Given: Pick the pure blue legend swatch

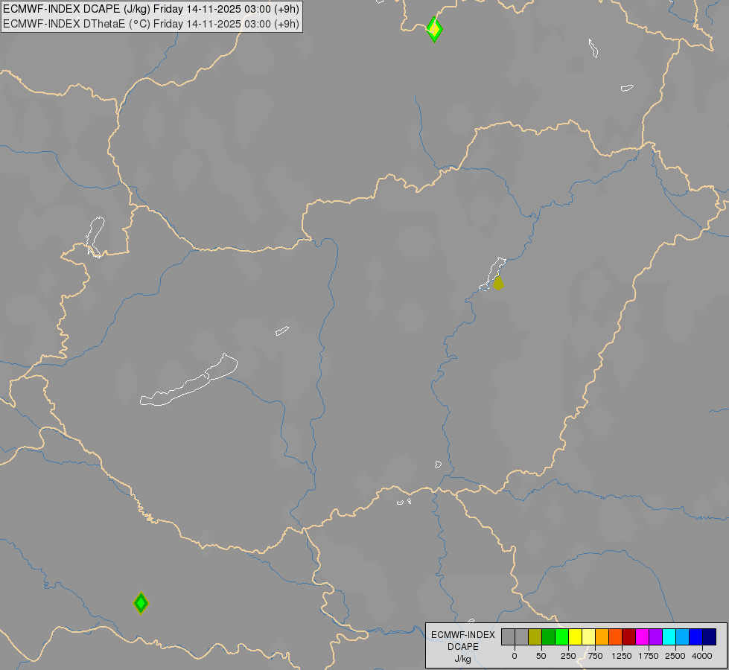Looking at the screenshot, I should tap(696, 637).
